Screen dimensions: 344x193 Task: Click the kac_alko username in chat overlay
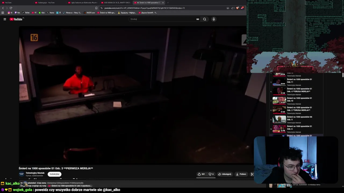coord(12,183)
